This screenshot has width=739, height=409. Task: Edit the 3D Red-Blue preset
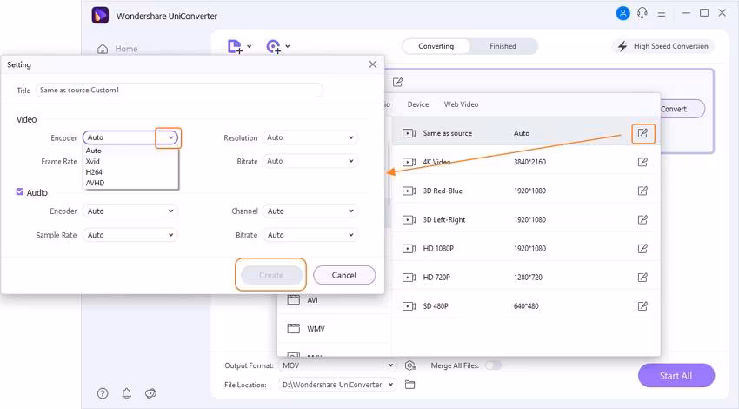[642, 191]
